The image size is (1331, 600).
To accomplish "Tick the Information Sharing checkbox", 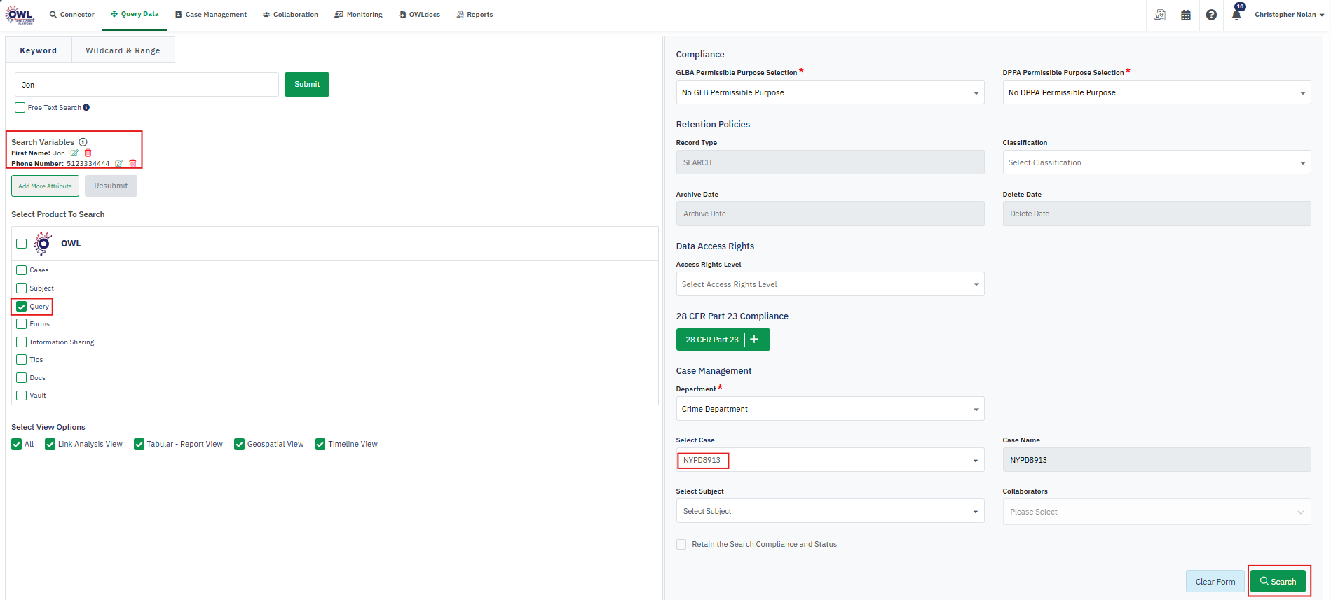I will (22, 342).
